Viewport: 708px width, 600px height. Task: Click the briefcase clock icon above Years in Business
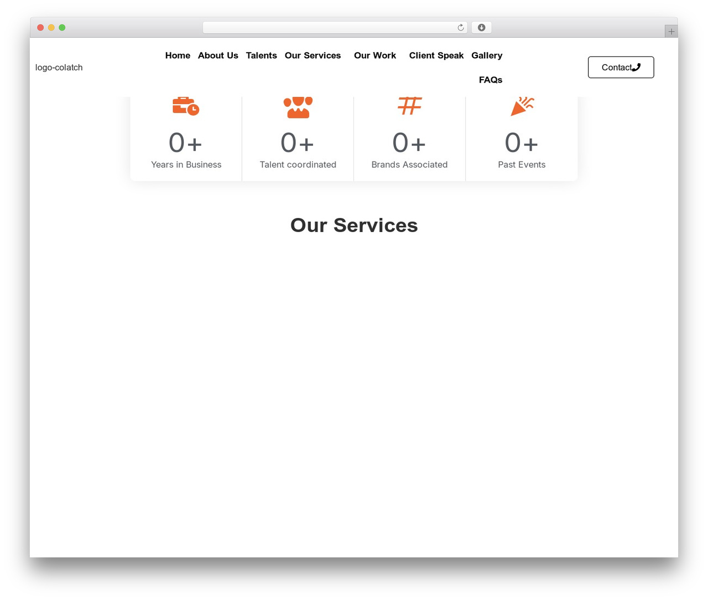186,106
